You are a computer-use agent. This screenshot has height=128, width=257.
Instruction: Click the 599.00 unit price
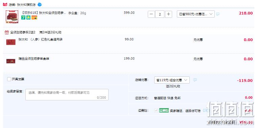click(129, 12)
